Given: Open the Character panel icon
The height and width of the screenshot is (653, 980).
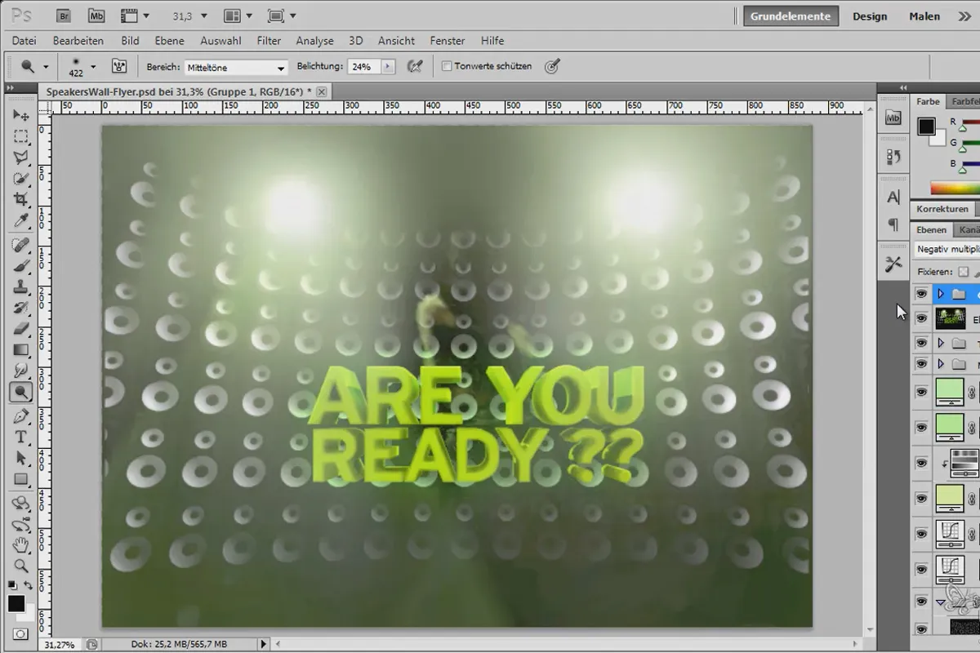Looking at the screenshot, I should point(893,197).
